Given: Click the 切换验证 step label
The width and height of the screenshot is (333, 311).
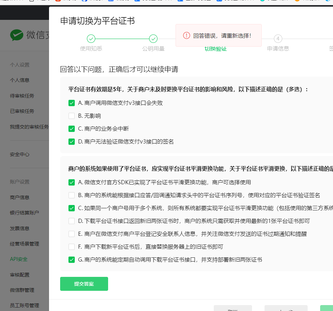Looking at the screenshot, I should 216,49.
